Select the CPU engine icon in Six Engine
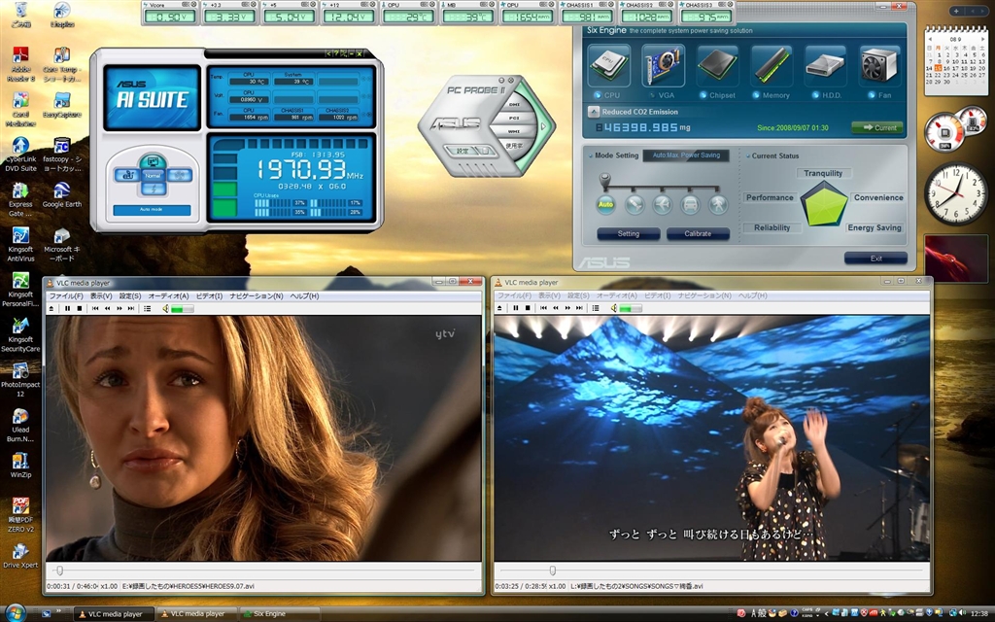The height and width of the screenshot is (622, 995). tap(609, 65)
